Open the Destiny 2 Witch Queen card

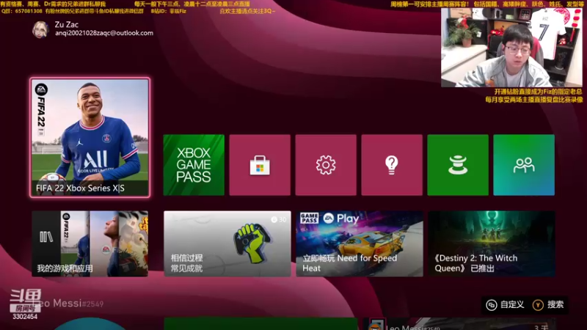492,243
